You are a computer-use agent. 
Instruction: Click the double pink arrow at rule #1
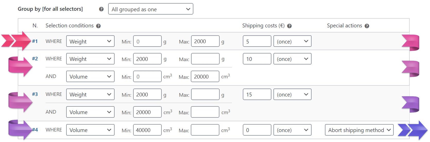16,41
